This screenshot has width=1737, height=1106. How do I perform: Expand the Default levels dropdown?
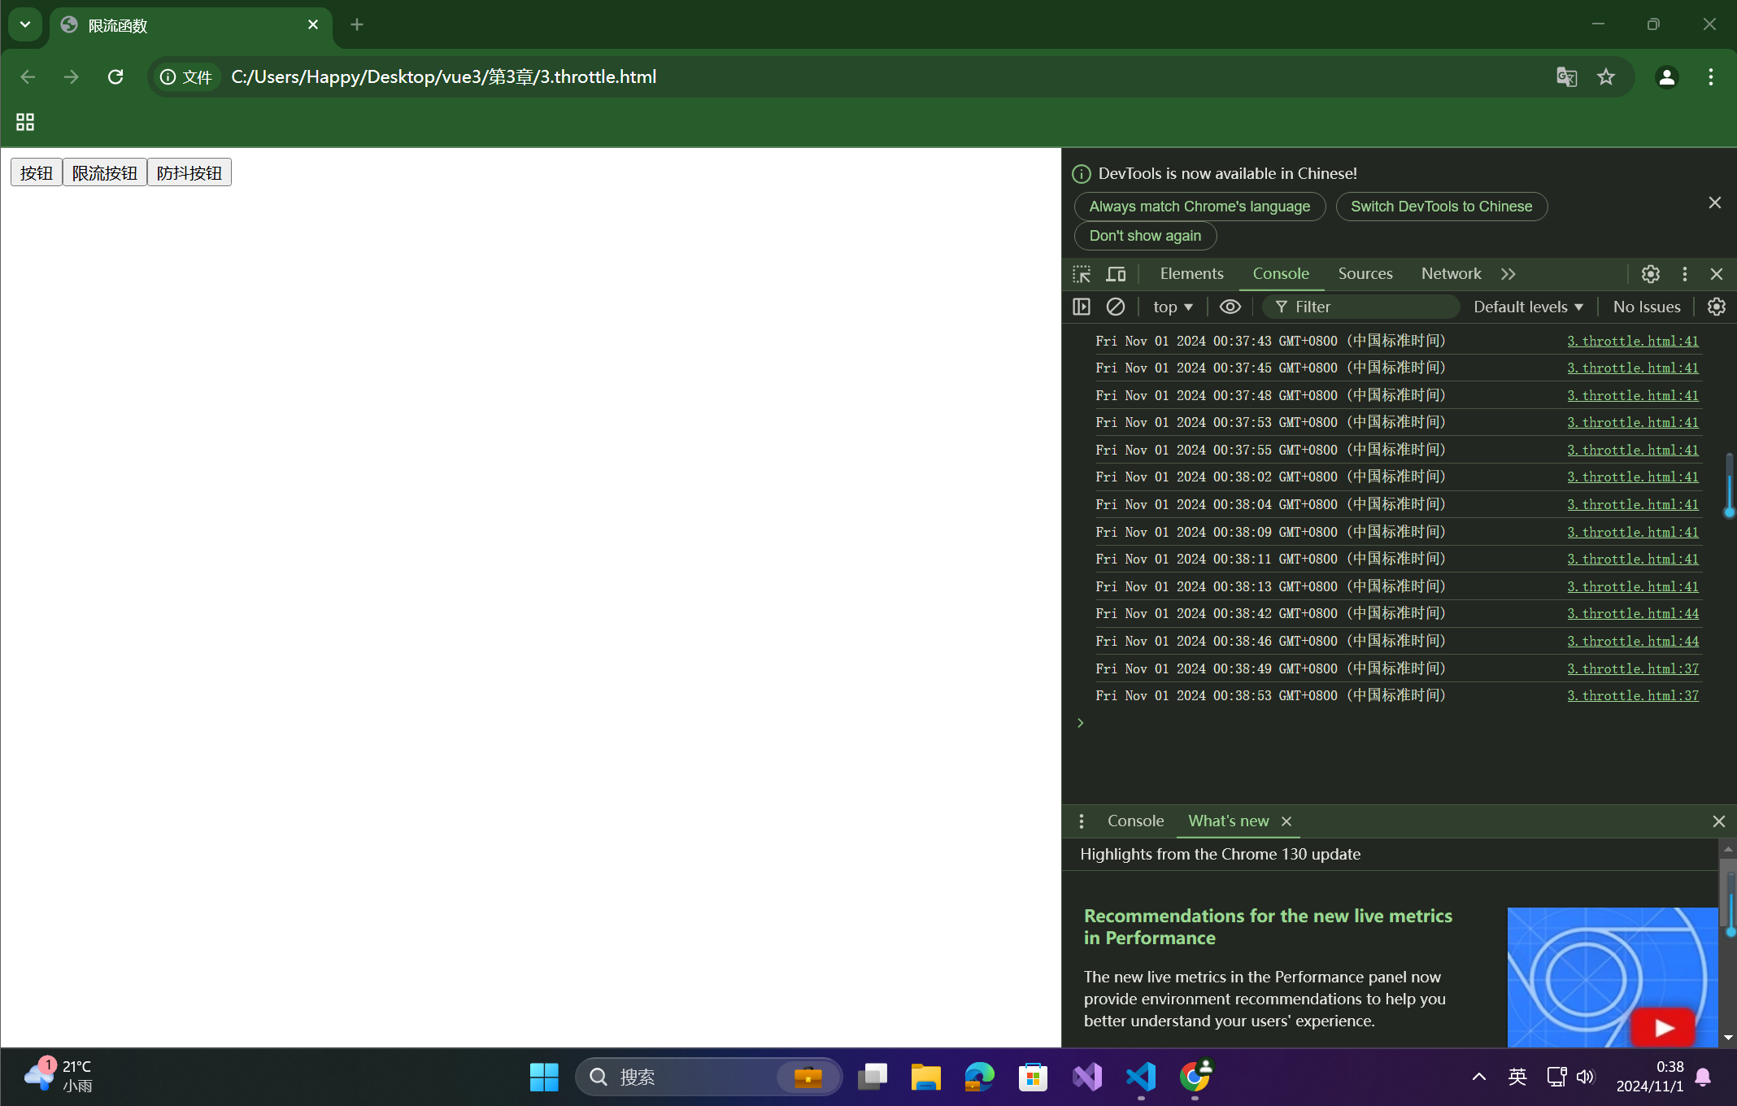(1527, 307)
